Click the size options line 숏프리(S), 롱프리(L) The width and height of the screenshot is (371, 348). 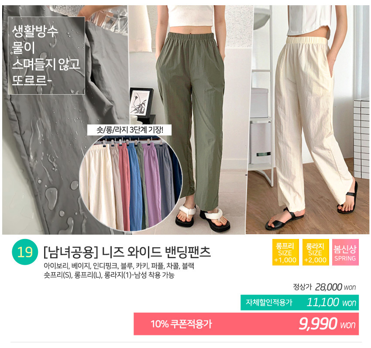click(109, 275)
